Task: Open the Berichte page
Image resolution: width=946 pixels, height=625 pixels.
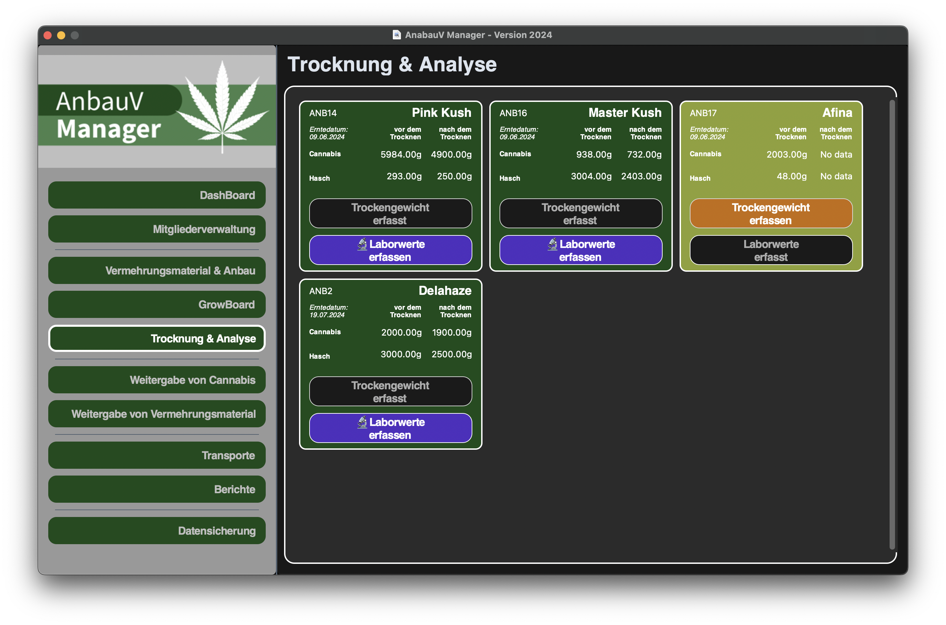Action: coord(157,489)
